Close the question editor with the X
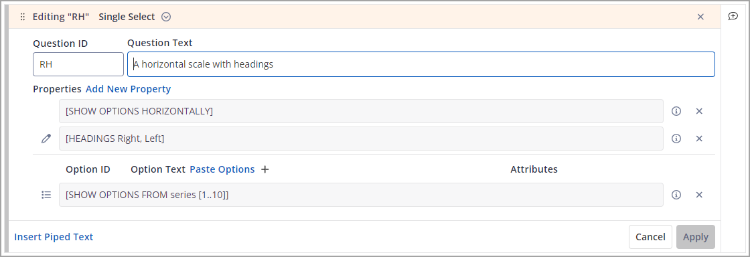This screenshot has width=750, height=257. (x=700, y=17)
